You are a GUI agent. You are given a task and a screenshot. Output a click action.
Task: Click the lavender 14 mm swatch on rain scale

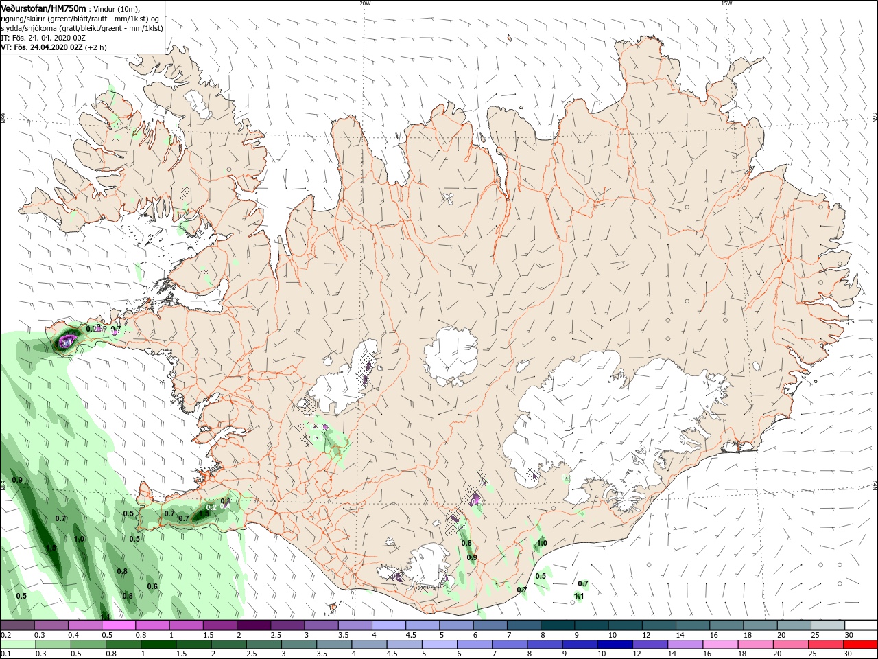click(x=685, y=645)
